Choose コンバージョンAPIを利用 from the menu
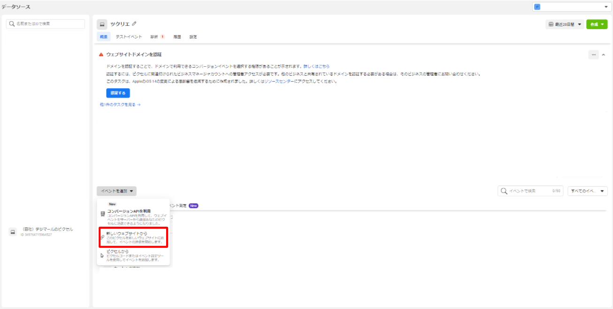The image size is (613, 309). pos(133,214)
